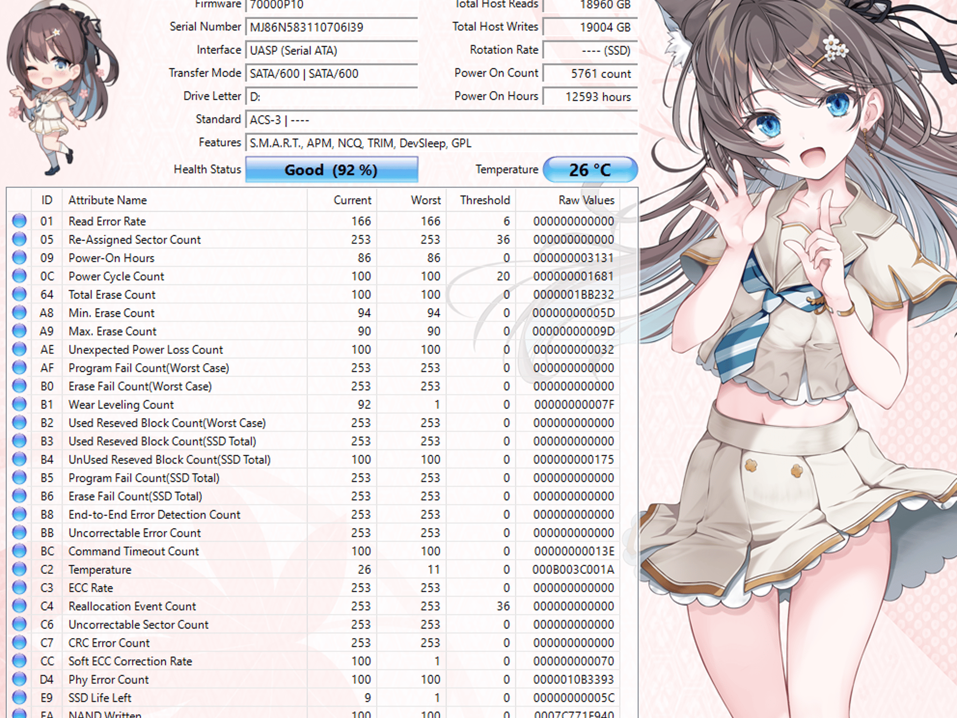The height and width of the screenshot is (718, 957).
Task: Click the status icon for Program Fail Count(Worst Case)
Action: (19, 367)
